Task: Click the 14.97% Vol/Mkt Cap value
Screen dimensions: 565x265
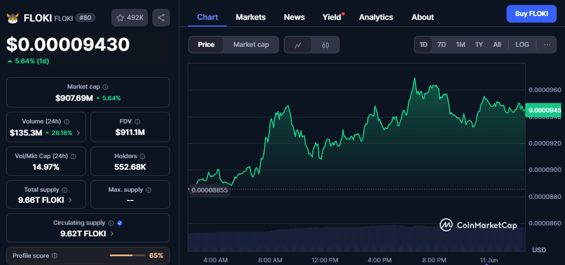Action: pos(46,167)
